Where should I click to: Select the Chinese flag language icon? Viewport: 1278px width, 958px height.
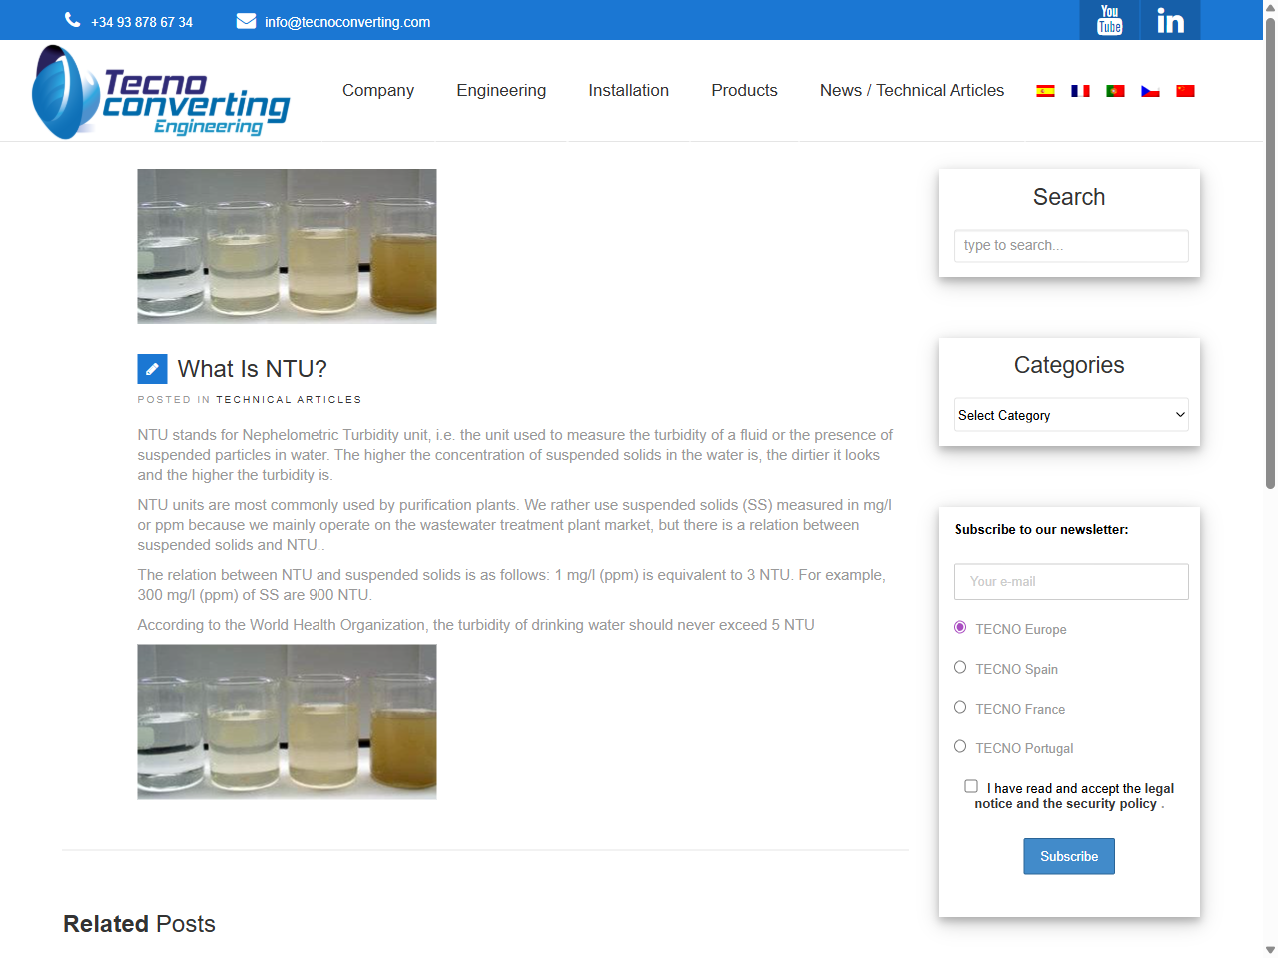[x=1185, y=90]
